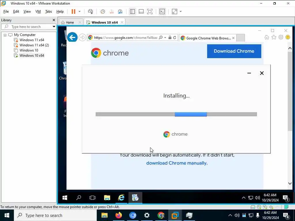This screenshot has height=221, width=295.
Task: Click the IE refresh icon
Action: tap(175, 38)
